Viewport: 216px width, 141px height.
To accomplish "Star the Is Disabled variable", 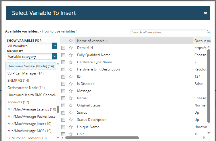I will click(71, 84).
